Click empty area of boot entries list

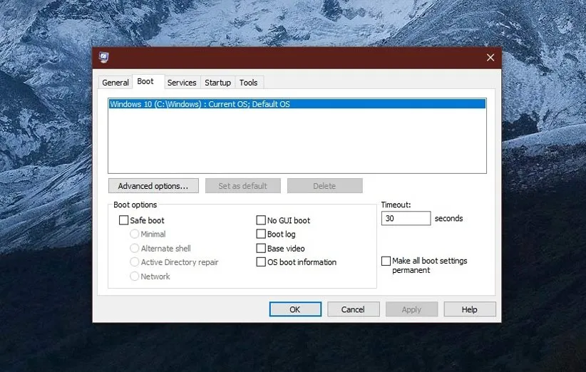click(x=297, y=143)
